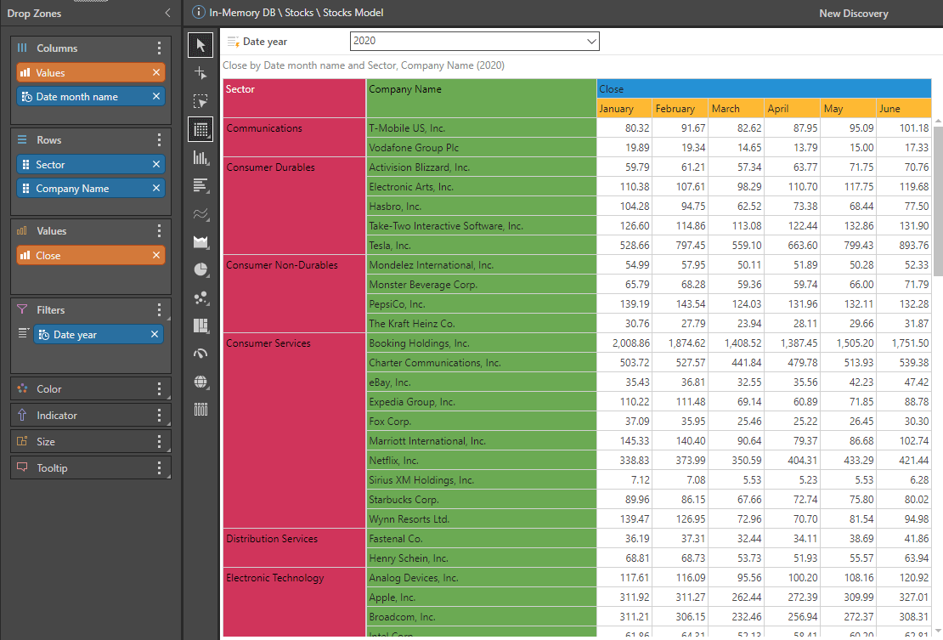This screenshot has height=640, width=943.
Task: Switch to area chart visualization
Action: (200, 241)
